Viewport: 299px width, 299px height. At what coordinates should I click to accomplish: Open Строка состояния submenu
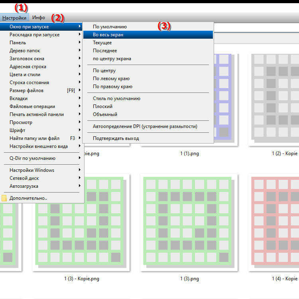(x=41, y=83)
